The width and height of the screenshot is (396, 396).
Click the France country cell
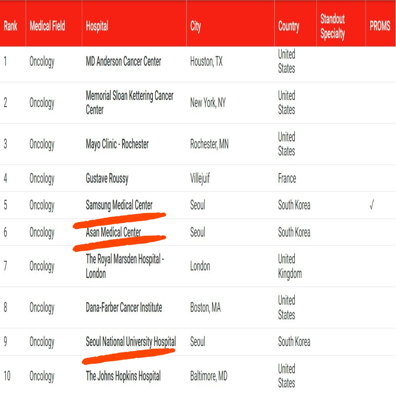pyautogui.click(x=287, y=179)
